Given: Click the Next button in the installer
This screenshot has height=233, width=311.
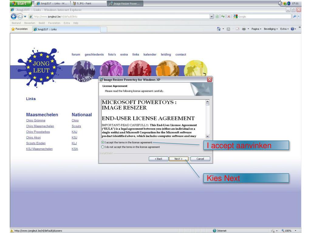Looking at the screenshot, I should (x=179, y=159).
